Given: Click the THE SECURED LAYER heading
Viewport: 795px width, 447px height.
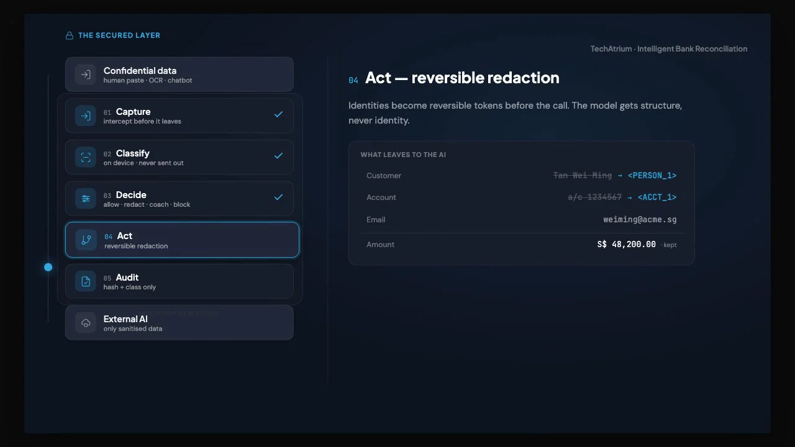Looking at the screenshot, I should click(119, 35).
